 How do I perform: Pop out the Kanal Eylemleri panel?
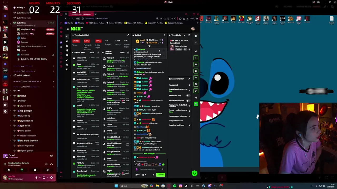[189, 79]
